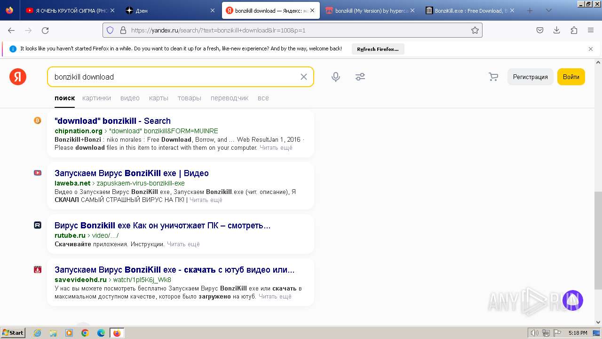Image resolution: width=602 pixels, height=339 pixels.
Task: Open the Windows Start menu
Action: (x=13, y=333)
